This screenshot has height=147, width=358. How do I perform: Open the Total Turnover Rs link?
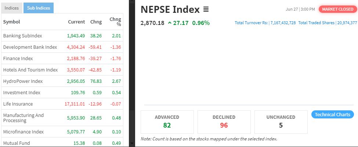(265, 23)
